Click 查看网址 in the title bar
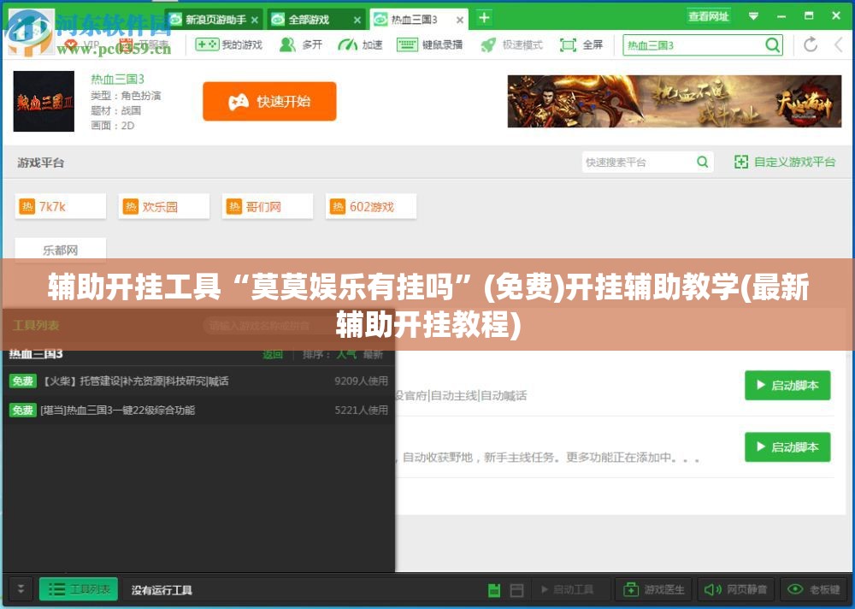 [x=708, y=16]
